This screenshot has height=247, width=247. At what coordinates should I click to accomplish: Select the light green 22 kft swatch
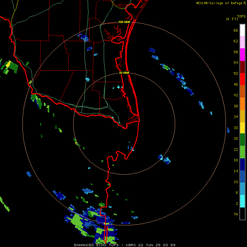[242, 152]
